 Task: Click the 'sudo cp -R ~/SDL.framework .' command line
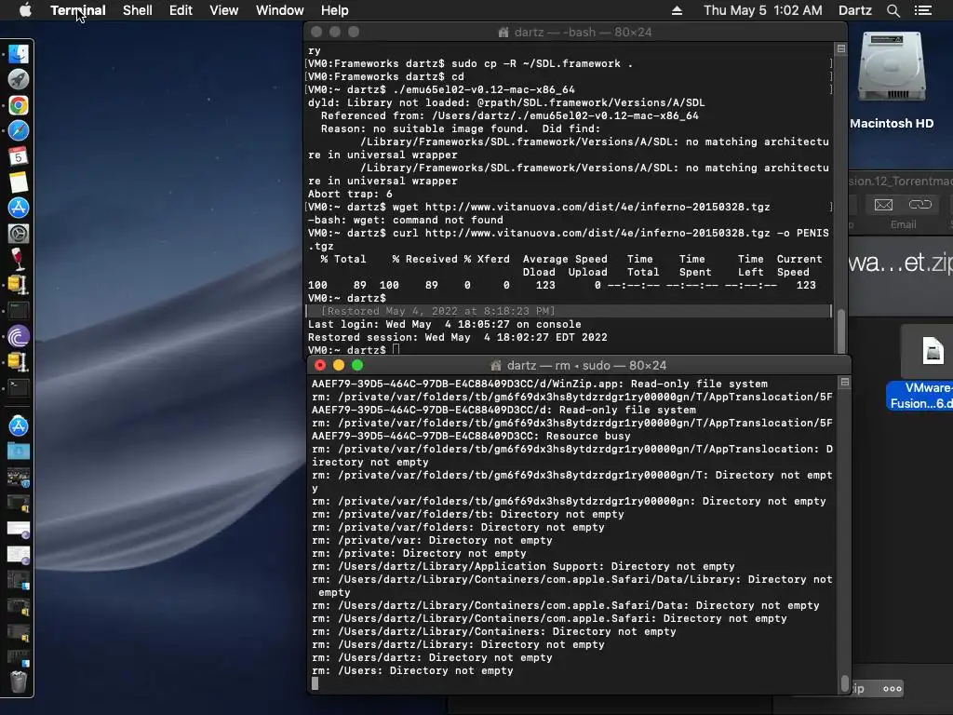(x=470, y=64)
